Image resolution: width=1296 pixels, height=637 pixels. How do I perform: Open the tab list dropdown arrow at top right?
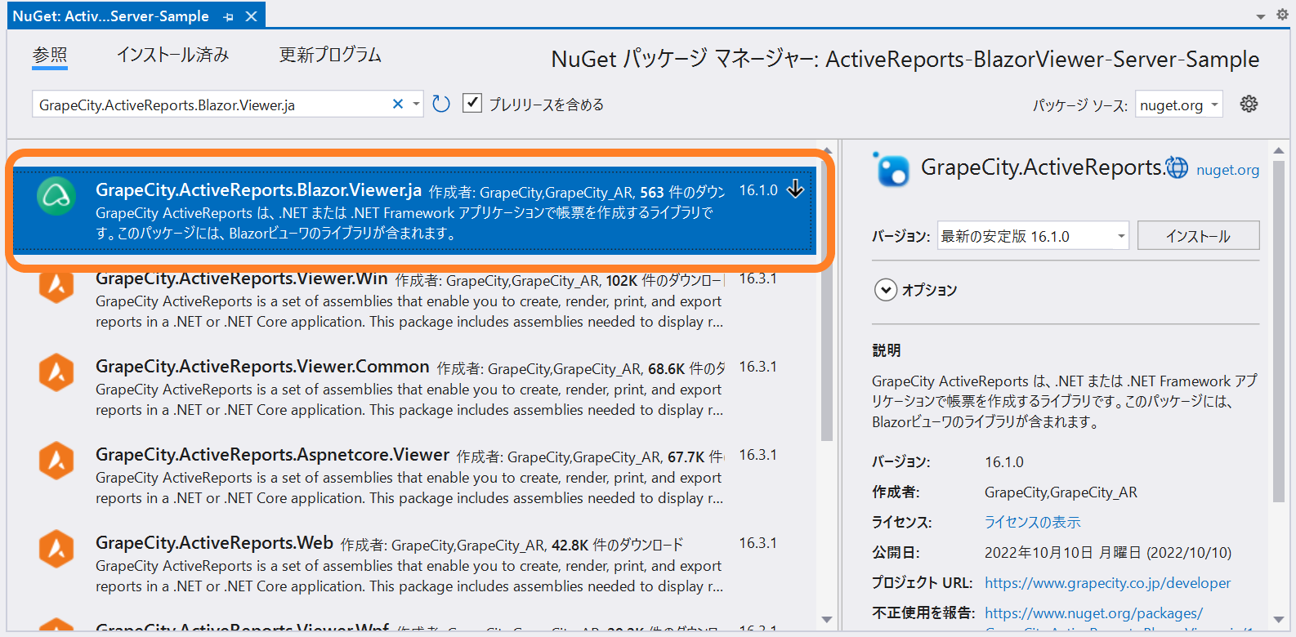point(1260,16)
